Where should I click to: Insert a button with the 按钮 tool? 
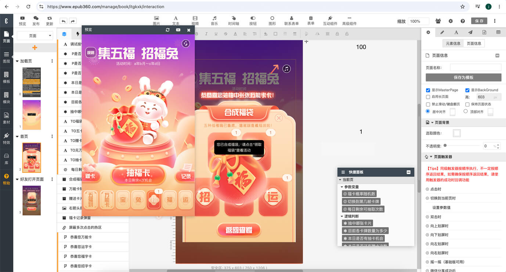(253, 21)
